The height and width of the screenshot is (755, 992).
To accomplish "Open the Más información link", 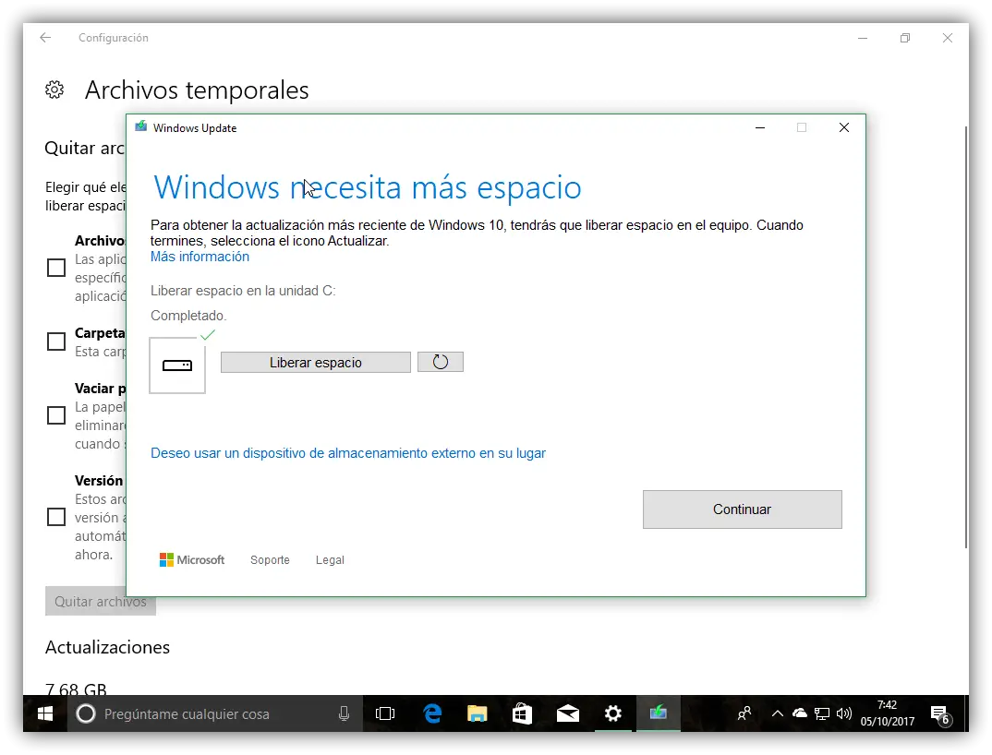I will (x=200, y=257).
